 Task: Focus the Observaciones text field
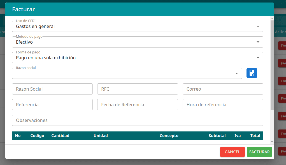tap(138, 120)
